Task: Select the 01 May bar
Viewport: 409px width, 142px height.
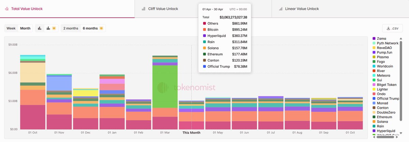Action: click(x=218, y=113)
